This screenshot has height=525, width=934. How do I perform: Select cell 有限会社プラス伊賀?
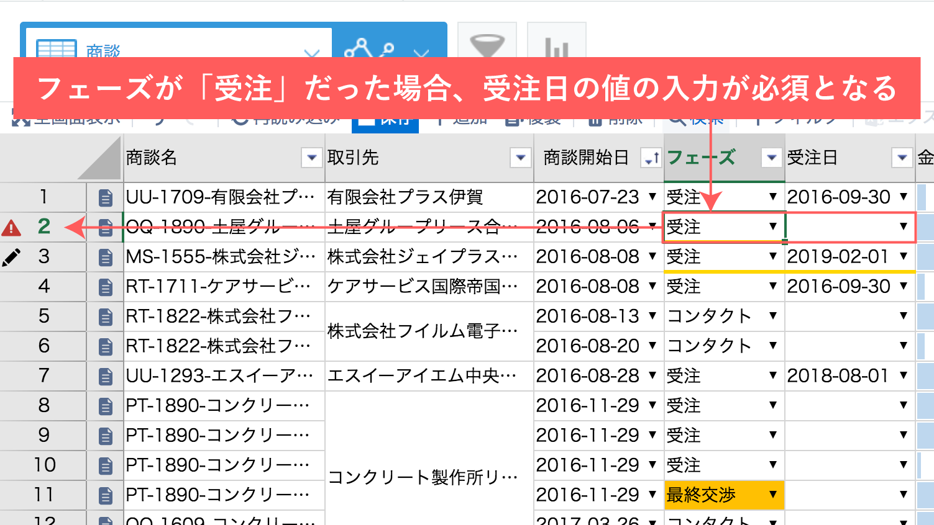[x=429, y=197]
